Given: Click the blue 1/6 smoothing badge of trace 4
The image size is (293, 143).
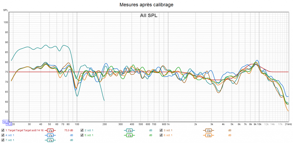Looking at the screenshot, I should pos(50,135).
